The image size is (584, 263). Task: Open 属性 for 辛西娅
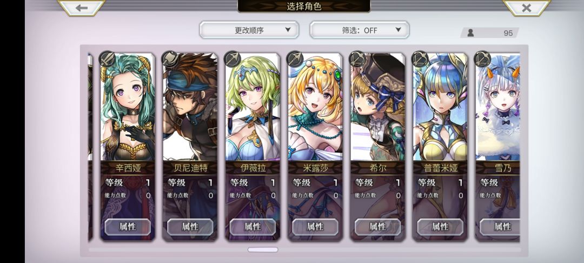click(128, 227)
